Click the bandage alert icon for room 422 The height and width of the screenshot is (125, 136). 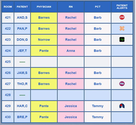[x=122, y=28]
